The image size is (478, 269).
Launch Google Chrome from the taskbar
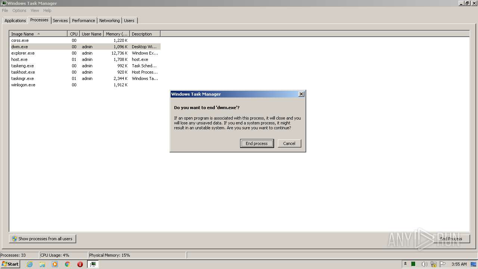pos(68,264)
